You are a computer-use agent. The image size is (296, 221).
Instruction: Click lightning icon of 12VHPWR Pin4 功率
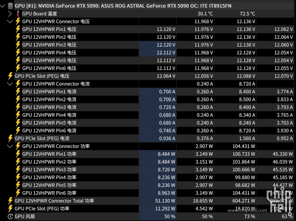click(18, 177)
